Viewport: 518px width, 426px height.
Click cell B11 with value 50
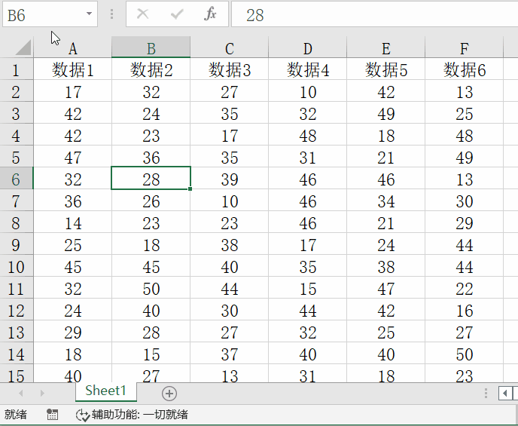pyautogui.click(x=151, y=287)
